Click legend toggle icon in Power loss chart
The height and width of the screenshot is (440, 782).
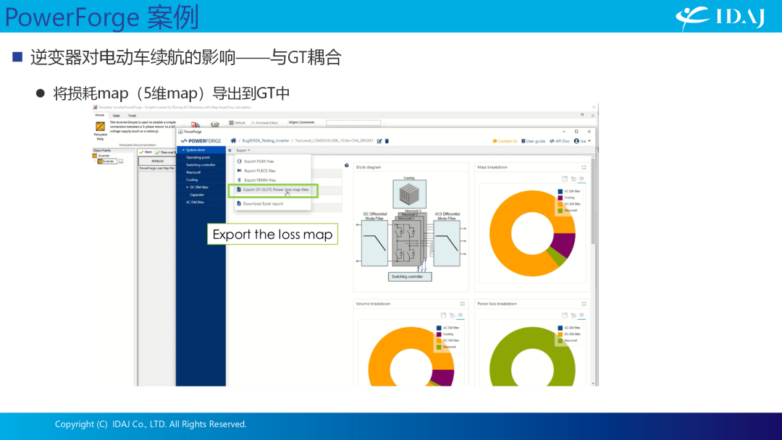(581, 316)
